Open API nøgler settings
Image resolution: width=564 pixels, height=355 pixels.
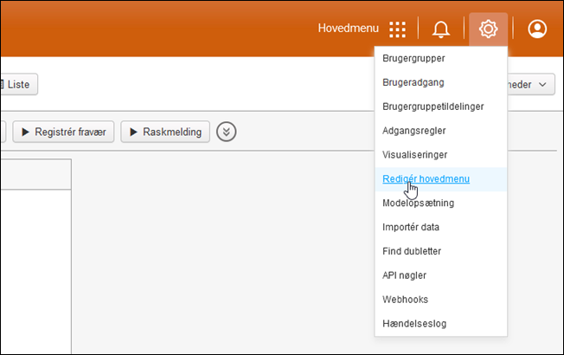(404, 275)
